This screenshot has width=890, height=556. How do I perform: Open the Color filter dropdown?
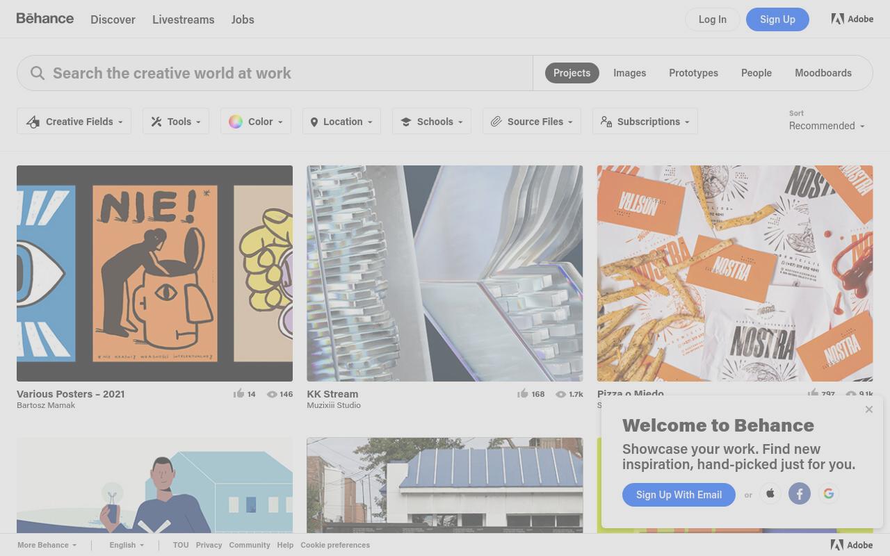256,122
